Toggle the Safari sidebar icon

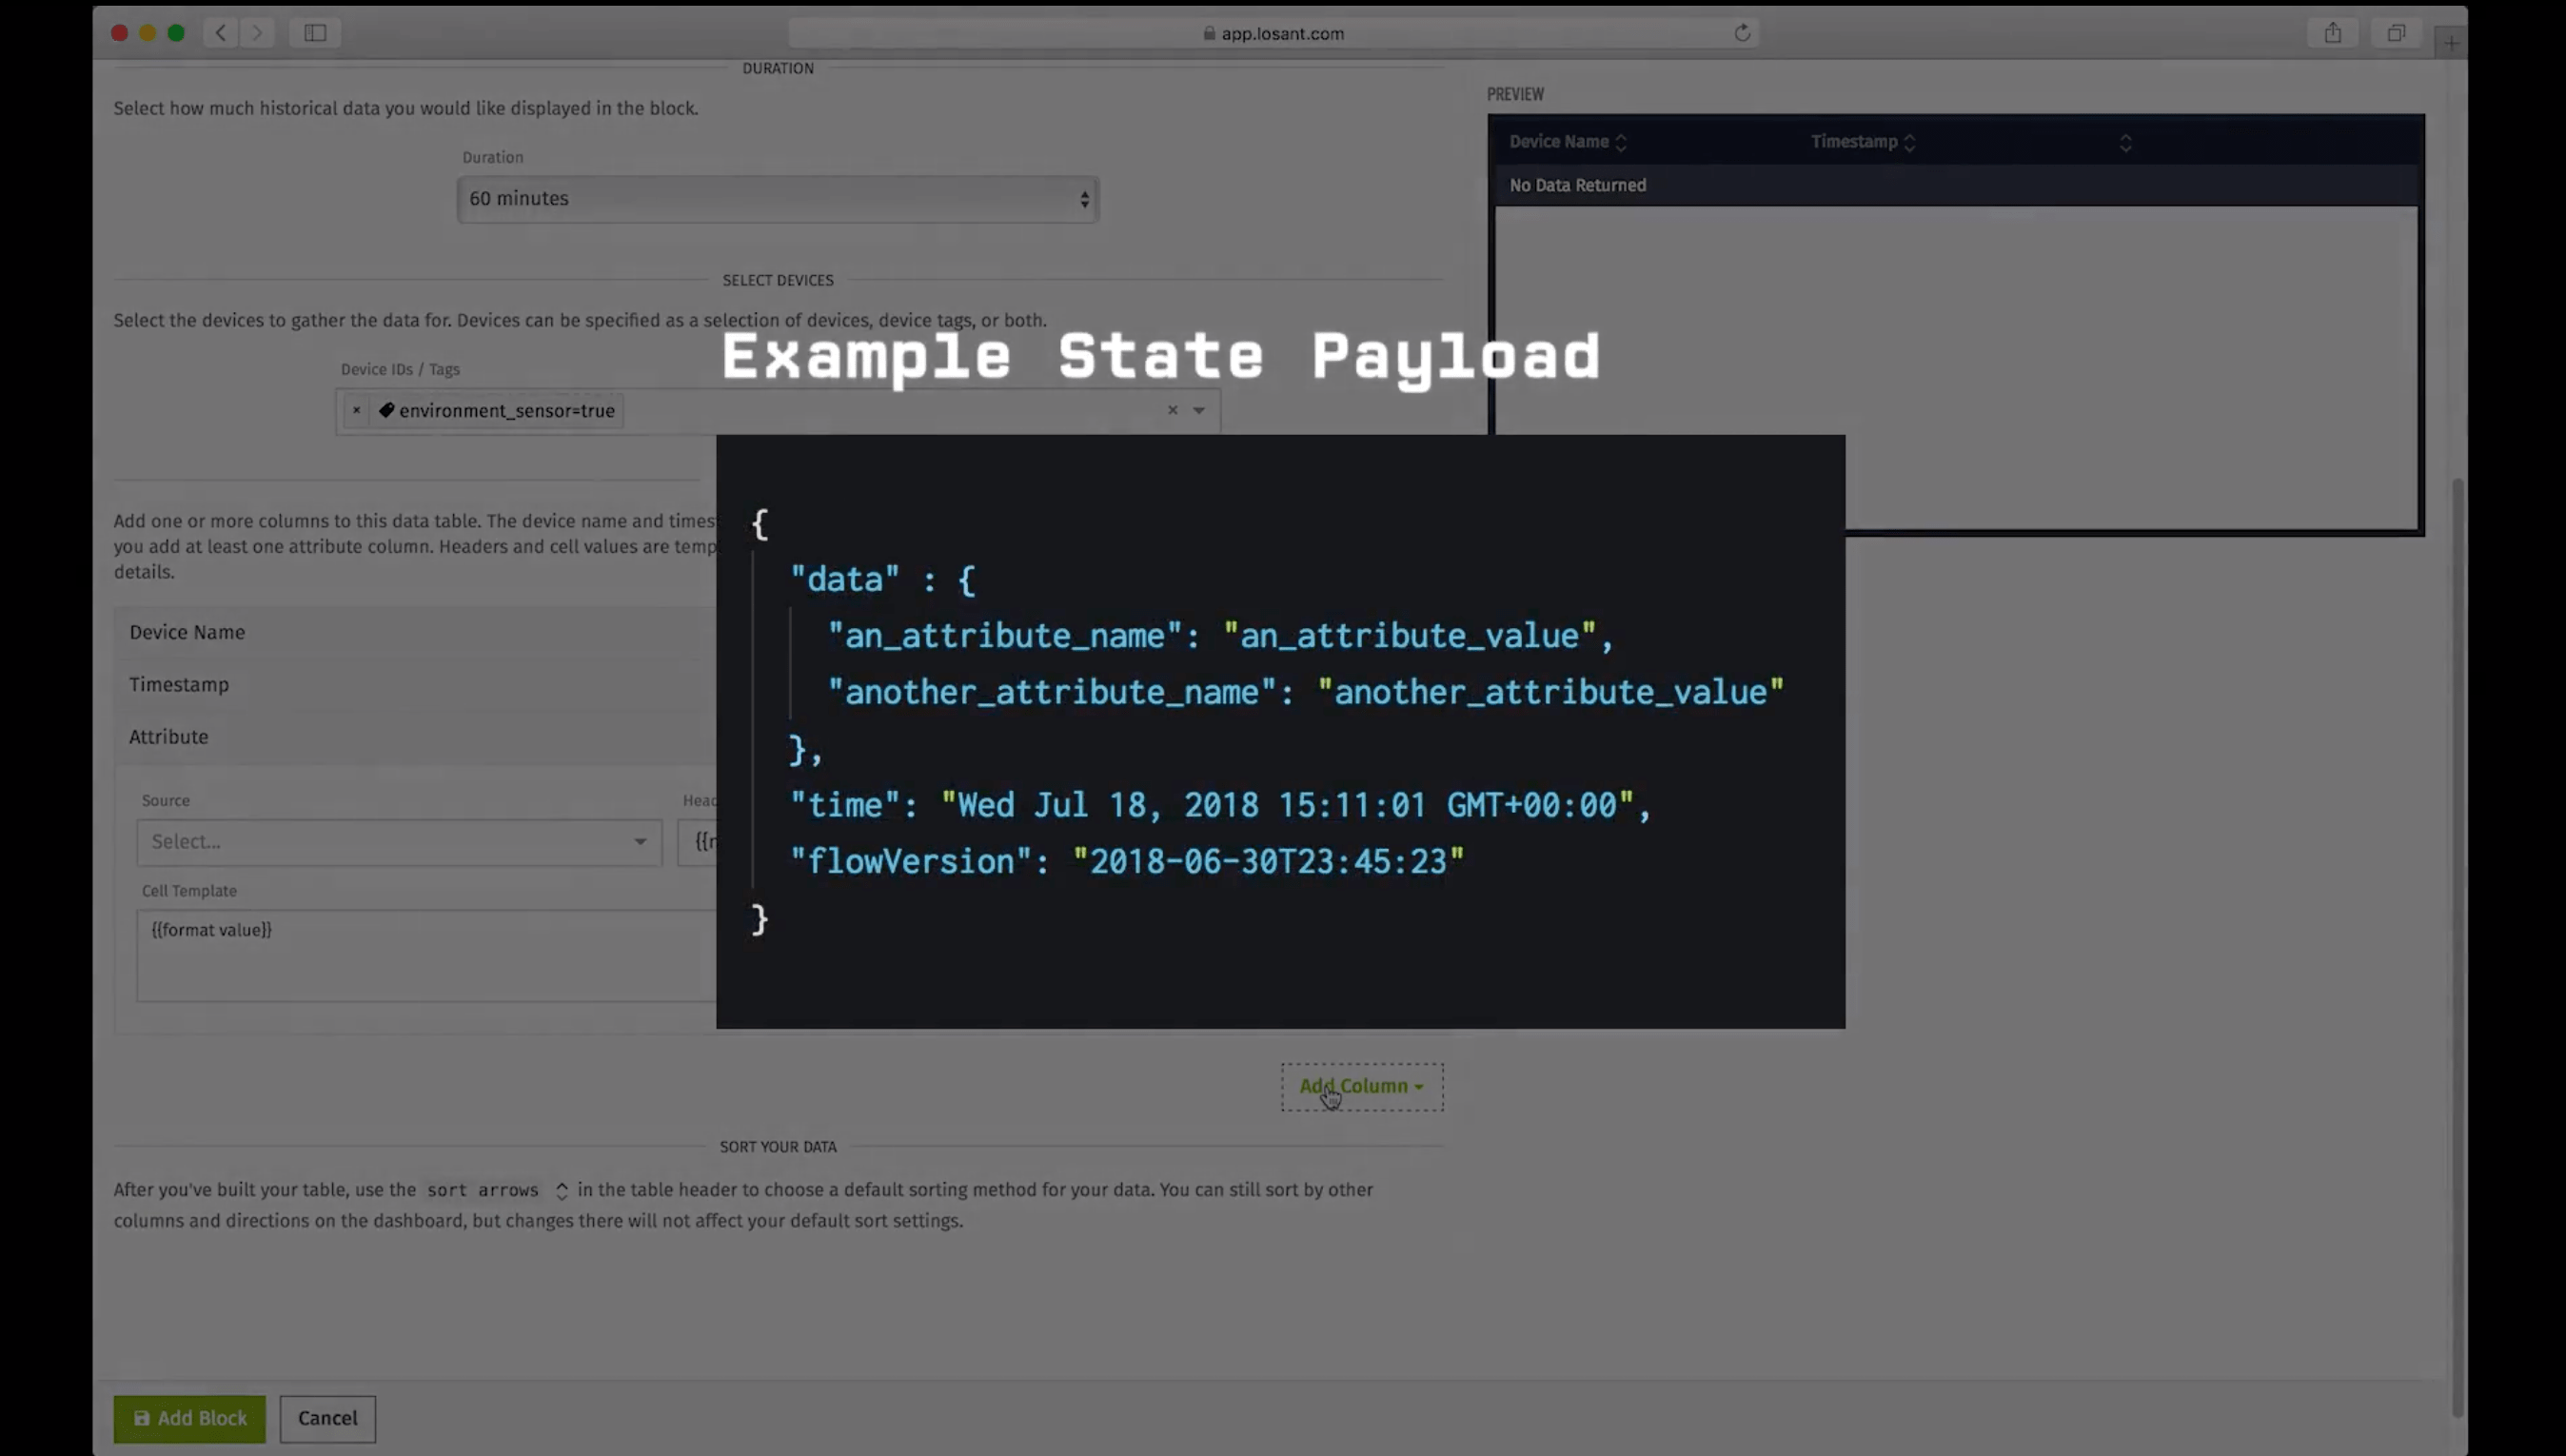coord(315,33)
